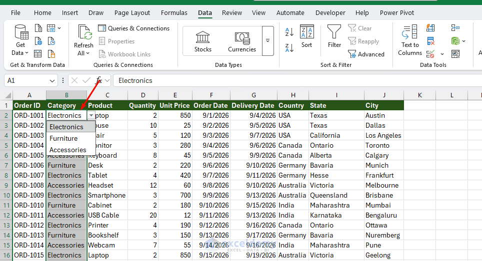Expand the Refresh All dropdown arrow
This screenshot has height=261, width=482.
[x=88, y=53]
